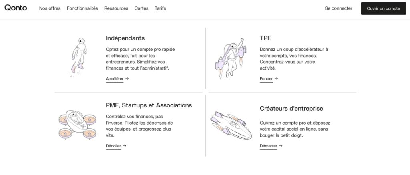Click the arrow next to Accélérer
Viewport: 410px width, 175px height.
pyautogui.click(x=127, y=78)
